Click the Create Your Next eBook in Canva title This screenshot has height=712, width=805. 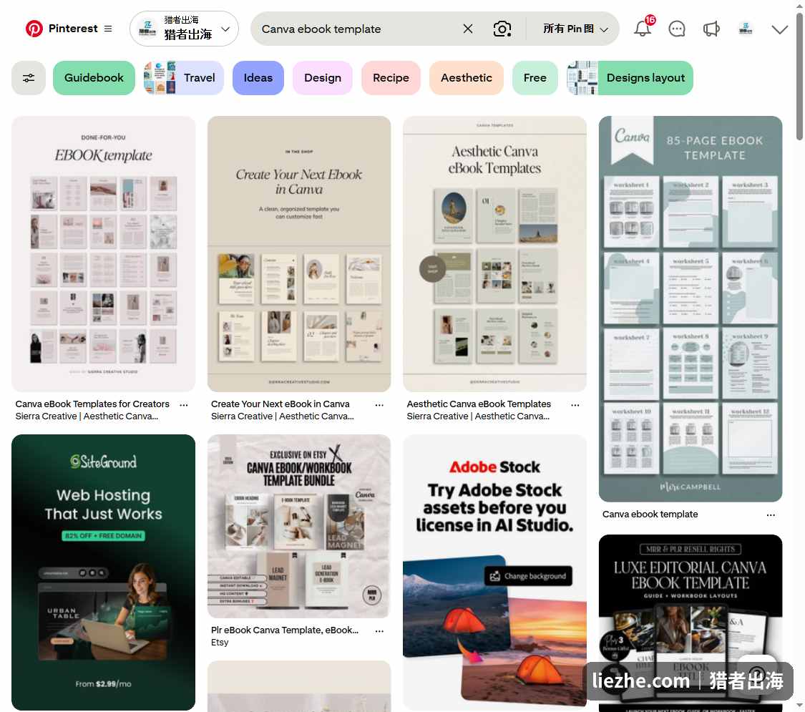point(280,404)
